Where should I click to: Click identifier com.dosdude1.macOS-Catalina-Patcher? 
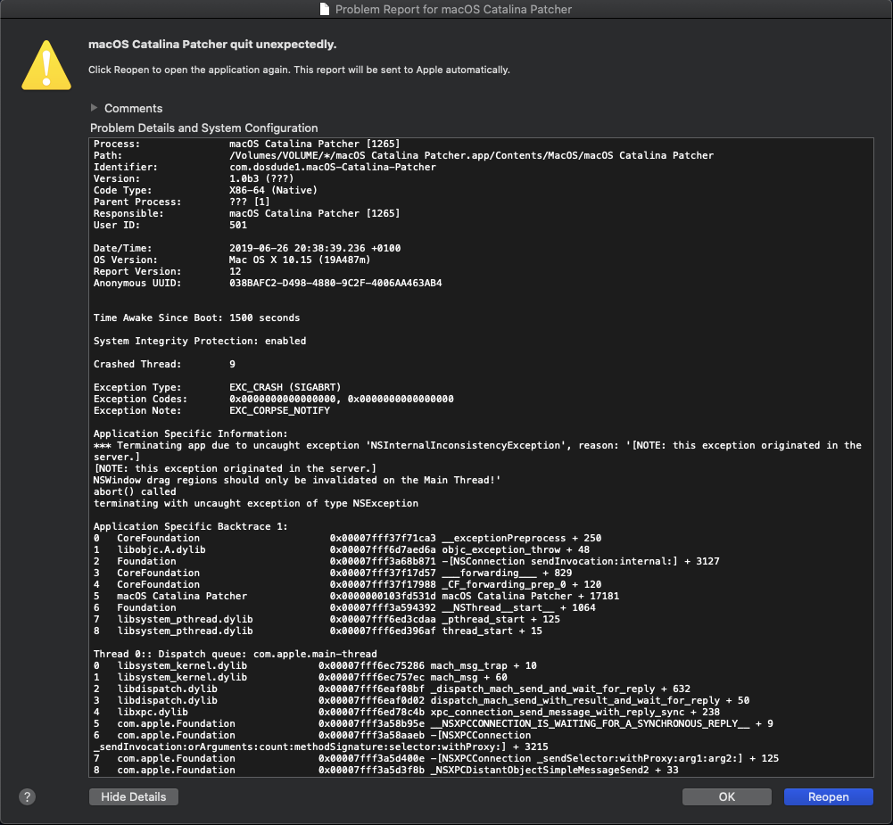333,168
